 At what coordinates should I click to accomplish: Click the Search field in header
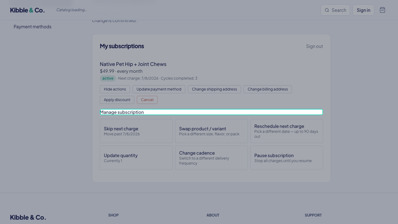[335, 10]
